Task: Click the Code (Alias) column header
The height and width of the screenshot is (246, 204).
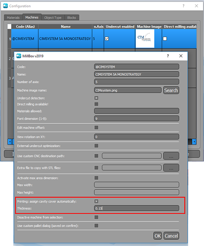Action: click(x=25, y=27)
